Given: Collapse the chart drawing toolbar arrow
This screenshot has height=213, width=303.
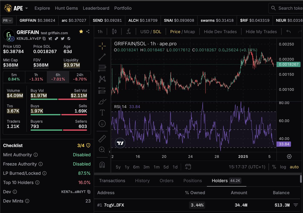Looking at the screenshot, I should tap(110, 152).
